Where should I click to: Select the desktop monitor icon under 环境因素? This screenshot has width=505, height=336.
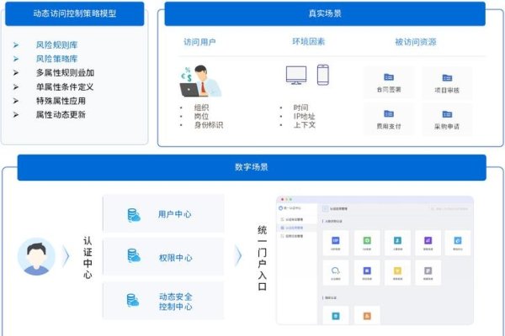[296, 76]
